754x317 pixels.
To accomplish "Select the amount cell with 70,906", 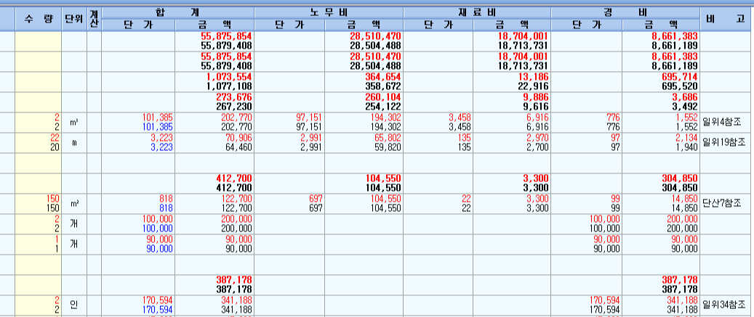I will (x=214, y=143).
